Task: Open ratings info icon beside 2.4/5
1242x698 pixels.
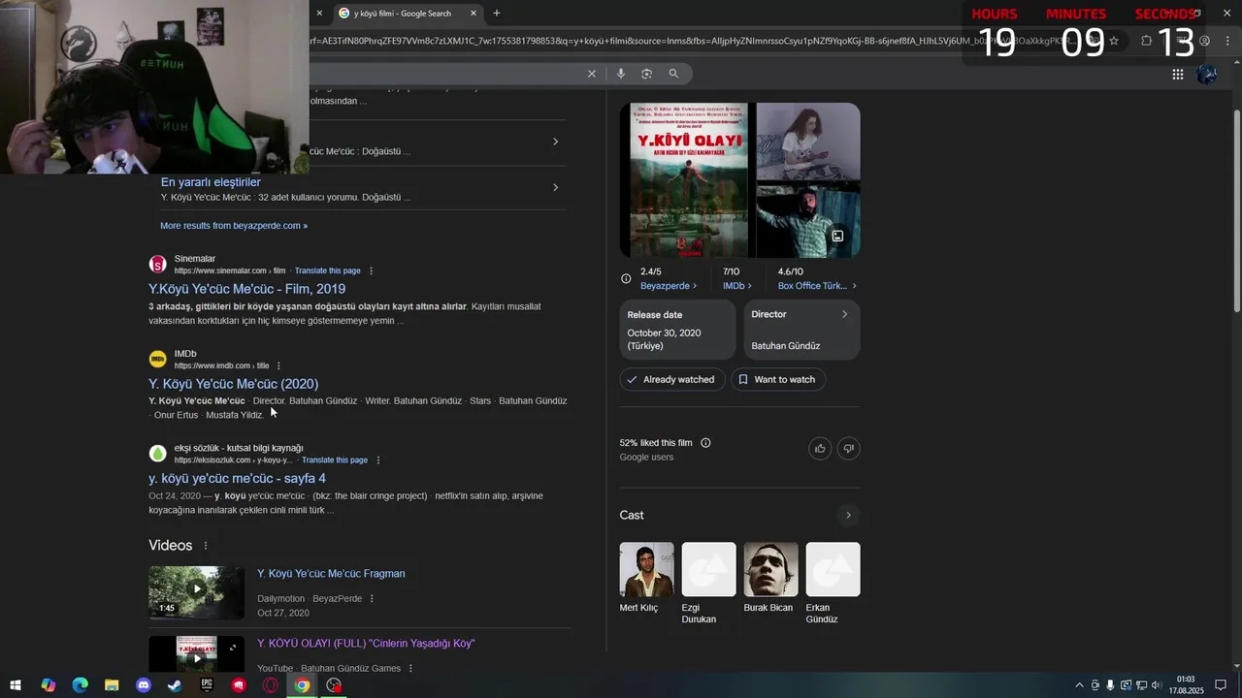Action: click(x=626, y=279)
